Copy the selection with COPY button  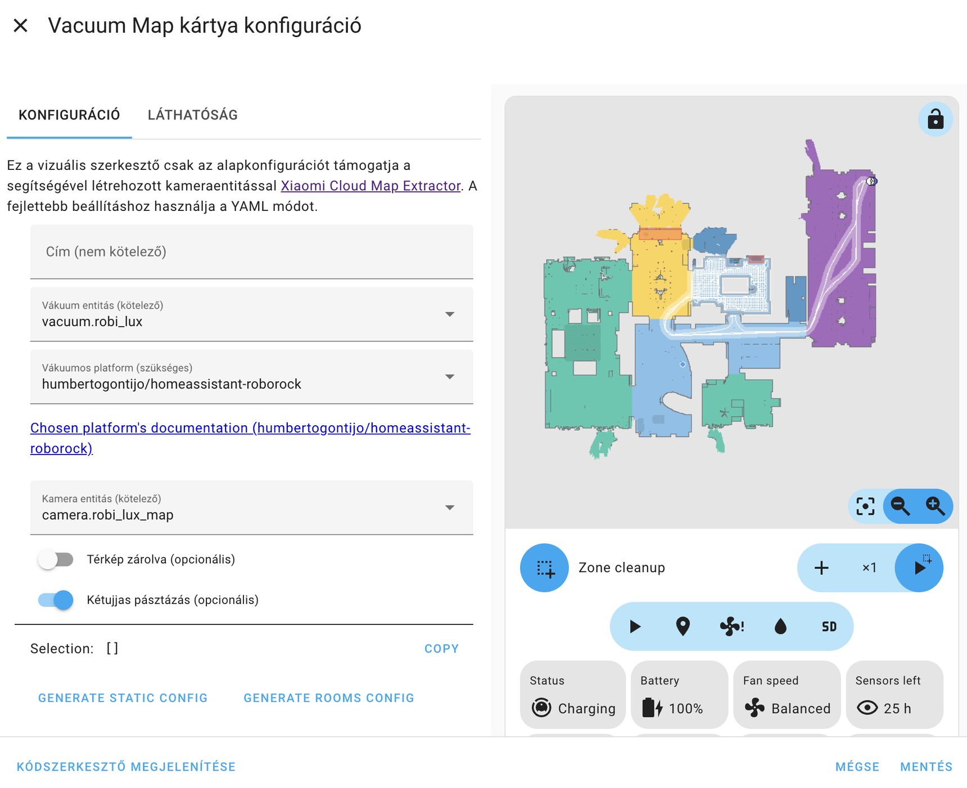point(441,649)
